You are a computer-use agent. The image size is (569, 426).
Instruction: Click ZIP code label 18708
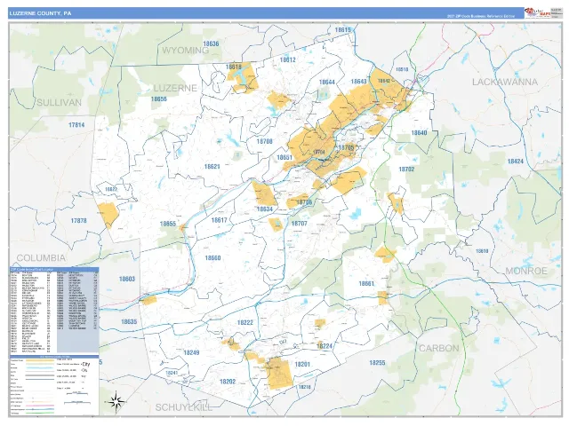(x=264, y=141)
